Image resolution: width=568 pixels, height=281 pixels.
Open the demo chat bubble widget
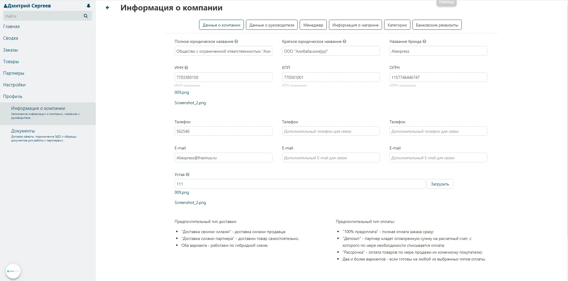tap(13, 271)
